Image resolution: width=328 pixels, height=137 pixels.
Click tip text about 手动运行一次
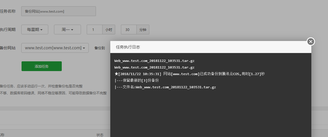point(41,86)
